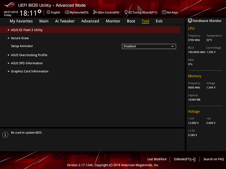The width and height of the screenshot is (226, 169).
Task: Open the Setup Animator dropdown
Action: 149,46
